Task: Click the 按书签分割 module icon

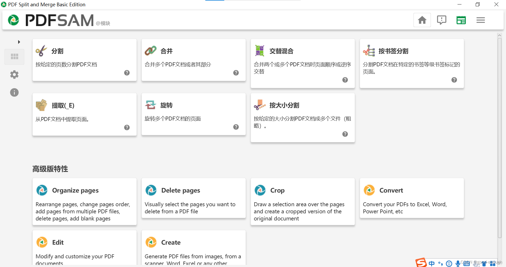Action: (369, 51)
